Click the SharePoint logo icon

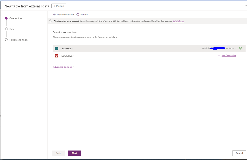pyautogui.click(x=56, y=48)
